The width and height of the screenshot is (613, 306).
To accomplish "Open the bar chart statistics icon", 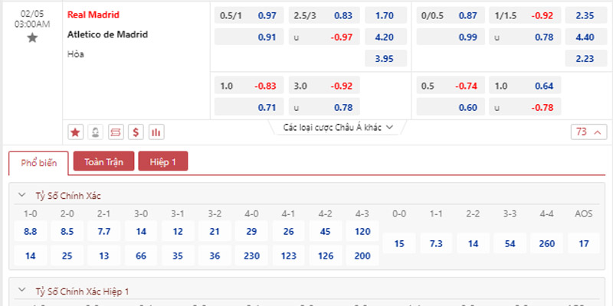I will click(156, 132).
